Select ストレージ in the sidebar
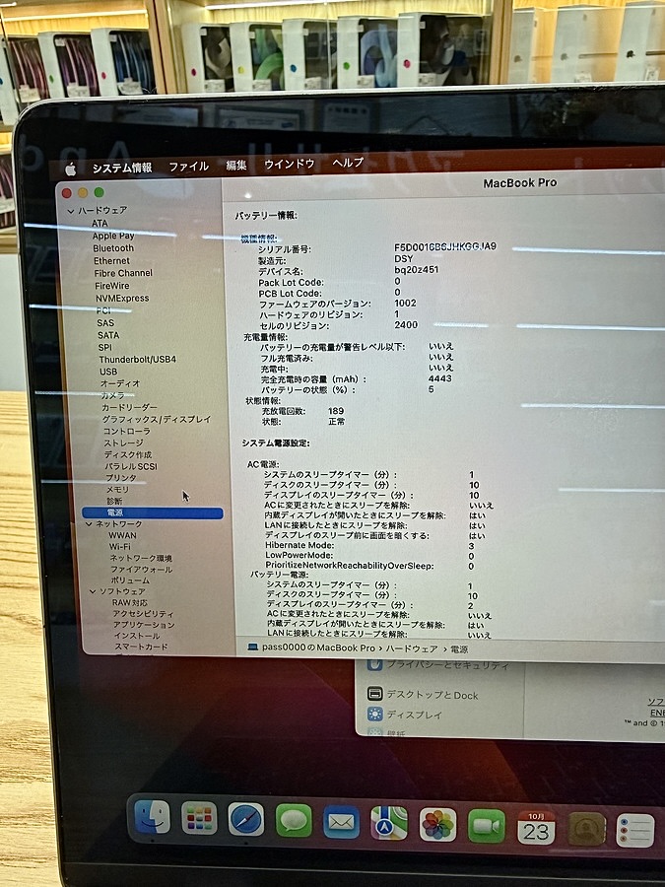The height and width of the screenshot is (887, 665). click(123, 443)
